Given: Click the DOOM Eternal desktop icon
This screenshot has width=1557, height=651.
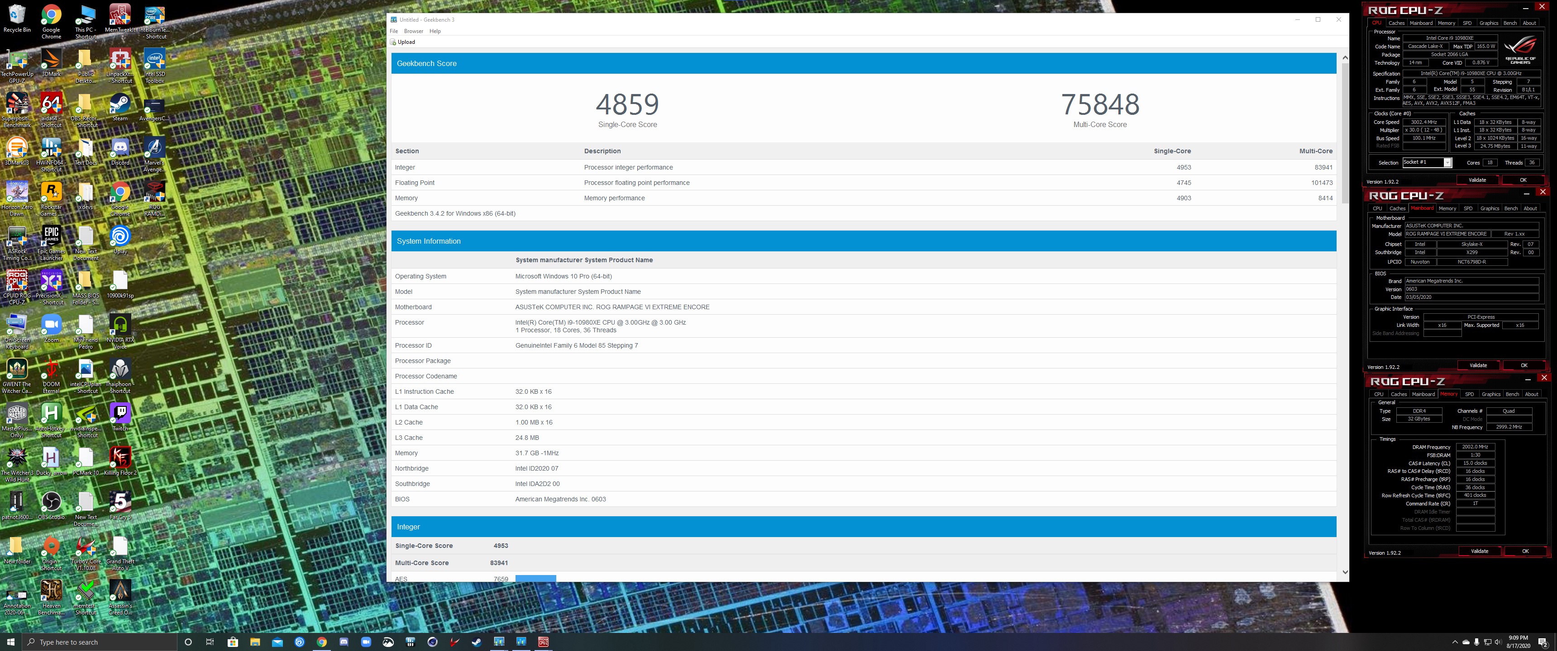Looking at the screenshot, I should 52,375.
